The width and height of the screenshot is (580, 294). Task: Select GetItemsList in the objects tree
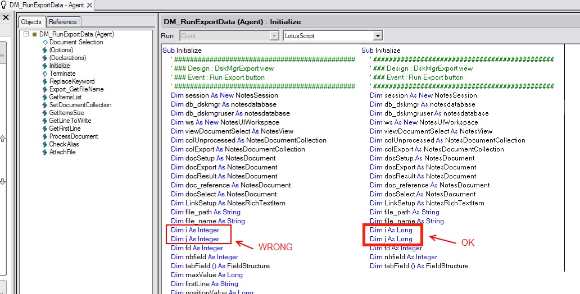[65, 97]
